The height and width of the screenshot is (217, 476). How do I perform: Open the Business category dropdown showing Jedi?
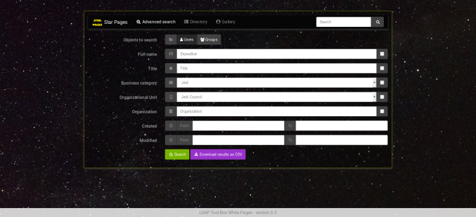277,82
